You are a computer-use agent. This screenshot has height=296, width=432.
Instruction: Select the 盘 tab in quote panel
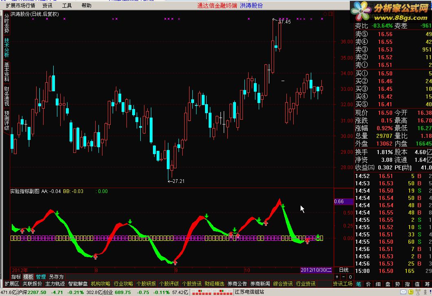click(388, 284)
